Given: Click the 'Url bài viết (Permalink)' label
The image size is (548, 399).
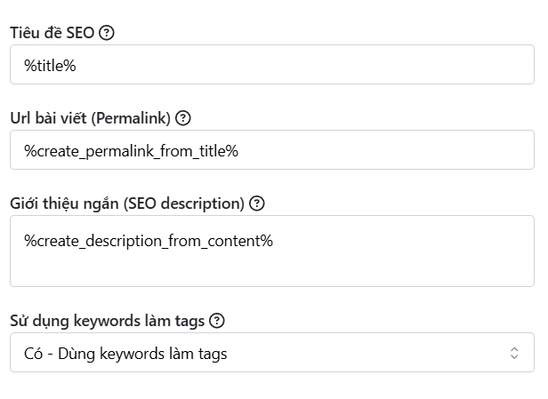Looking at the screenshot, I should (90, 118).
